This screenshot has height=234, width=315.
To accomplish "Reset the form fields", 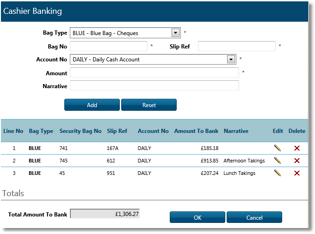I will [x=149, y=105].
